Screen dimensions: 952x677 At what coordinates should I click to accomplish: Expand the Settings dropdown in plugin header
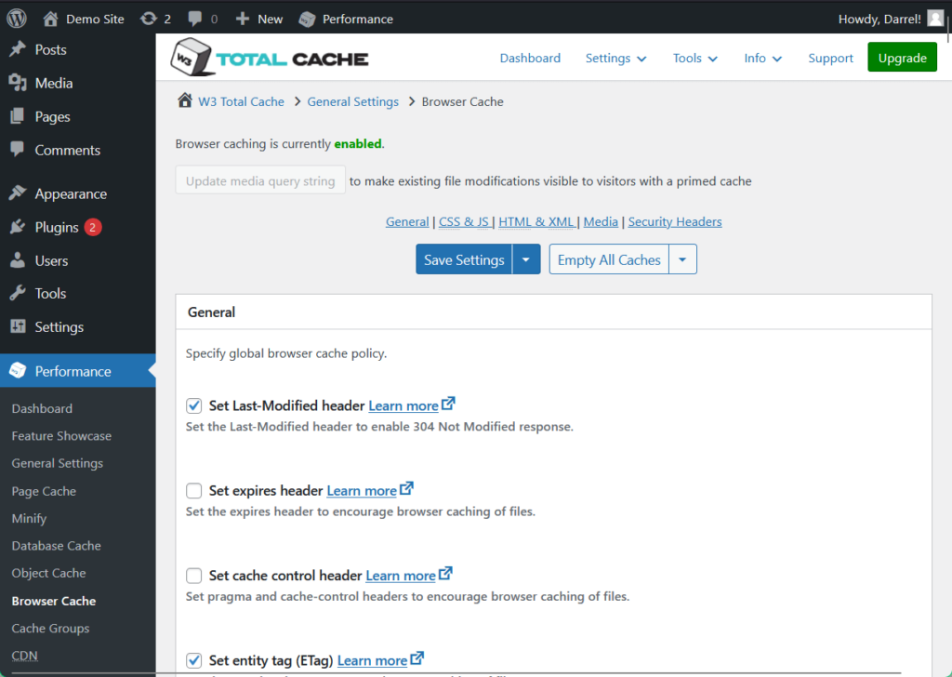(615, 59)
